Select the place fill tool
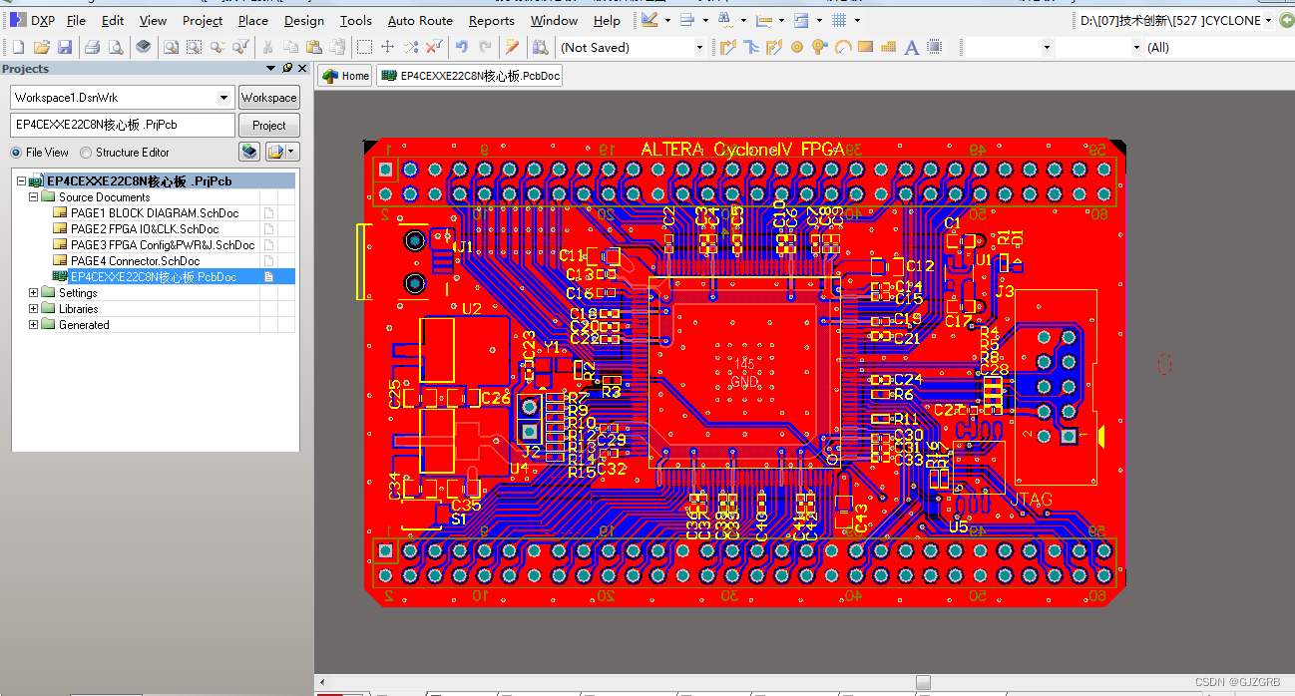The height and width of the screenshot is (696, 1295). point(865,47)
